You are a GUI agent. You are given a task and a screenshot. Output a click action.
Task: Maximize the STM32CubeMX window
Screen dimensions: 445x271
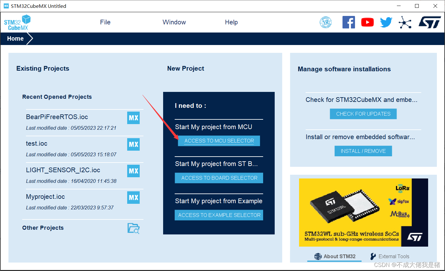(x=417, y=6)
